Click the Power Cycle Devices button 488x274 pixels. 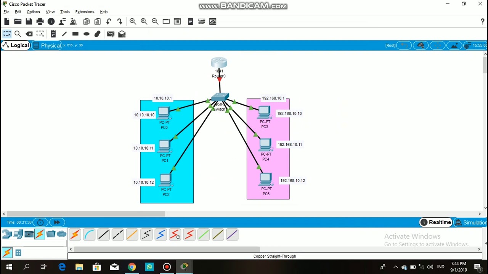[x=40, y=222]
